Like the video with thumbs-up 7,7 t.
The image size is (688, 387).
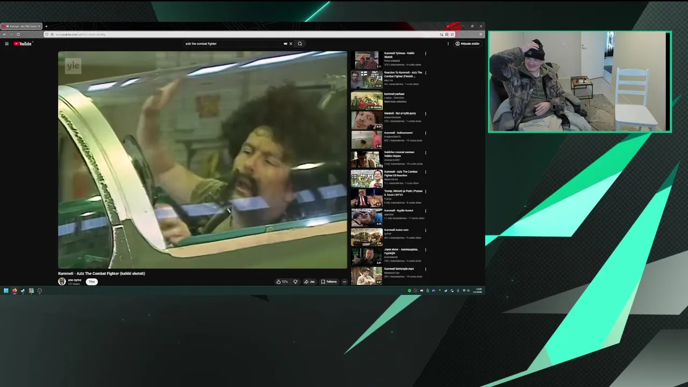click(282, 282)
